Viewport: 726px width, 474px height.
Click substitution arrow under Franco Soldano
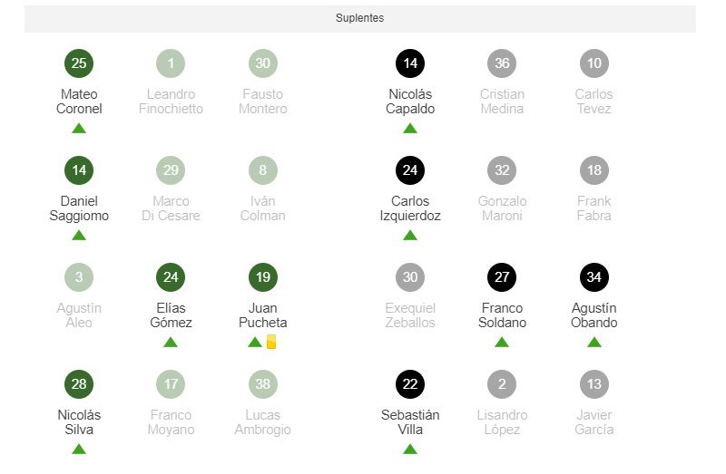(502, 342)
